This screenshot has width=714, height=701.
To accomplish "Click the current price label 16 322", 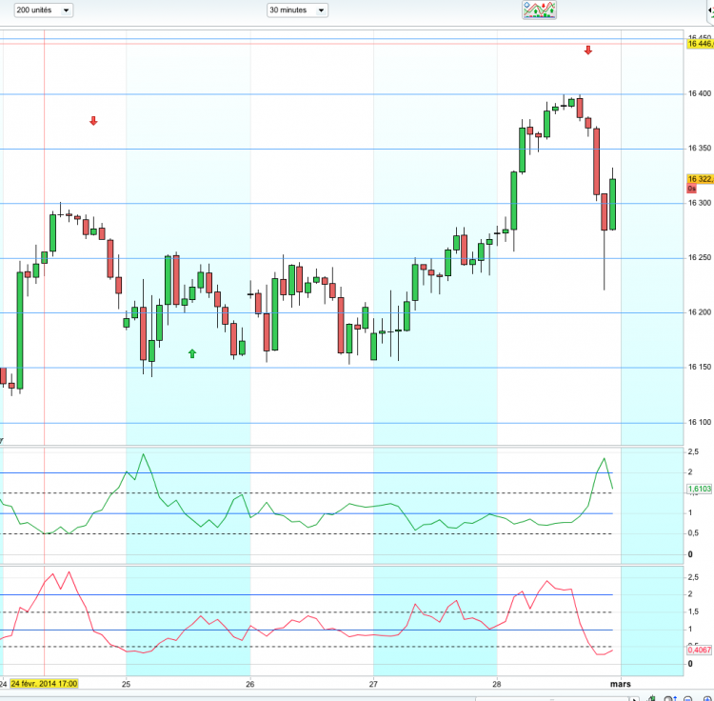I will point(700,178).
